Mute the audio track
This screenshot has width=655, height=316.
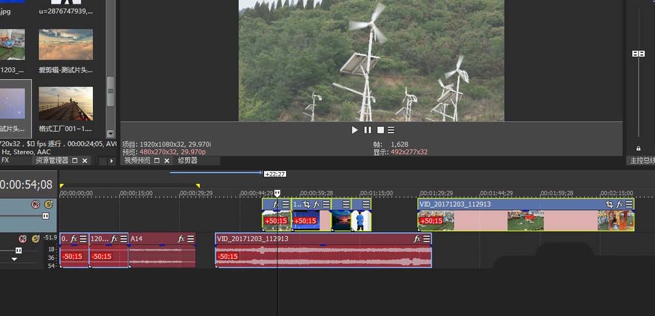23,239
